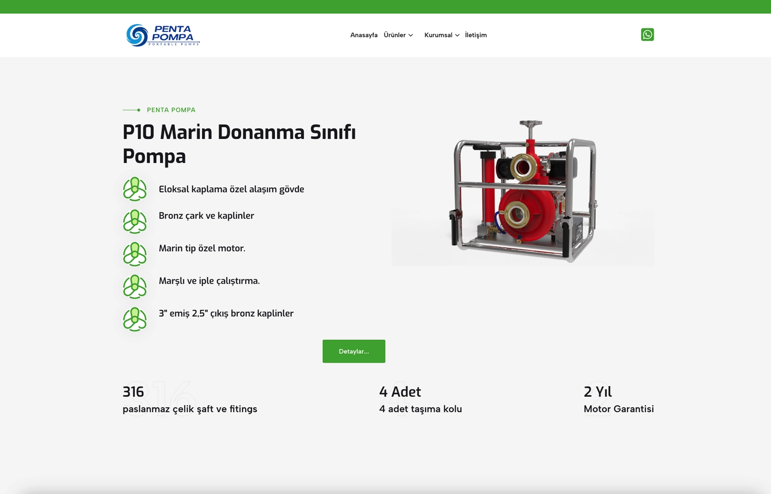771x494 pixels.
Task: Click propeller icon beside Marin tip motor
Action: click(135, 254)
